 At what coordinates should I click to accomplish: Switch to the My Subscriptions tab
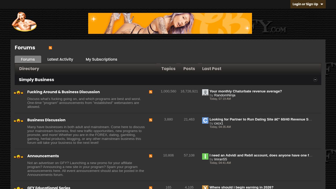(101, 59)
